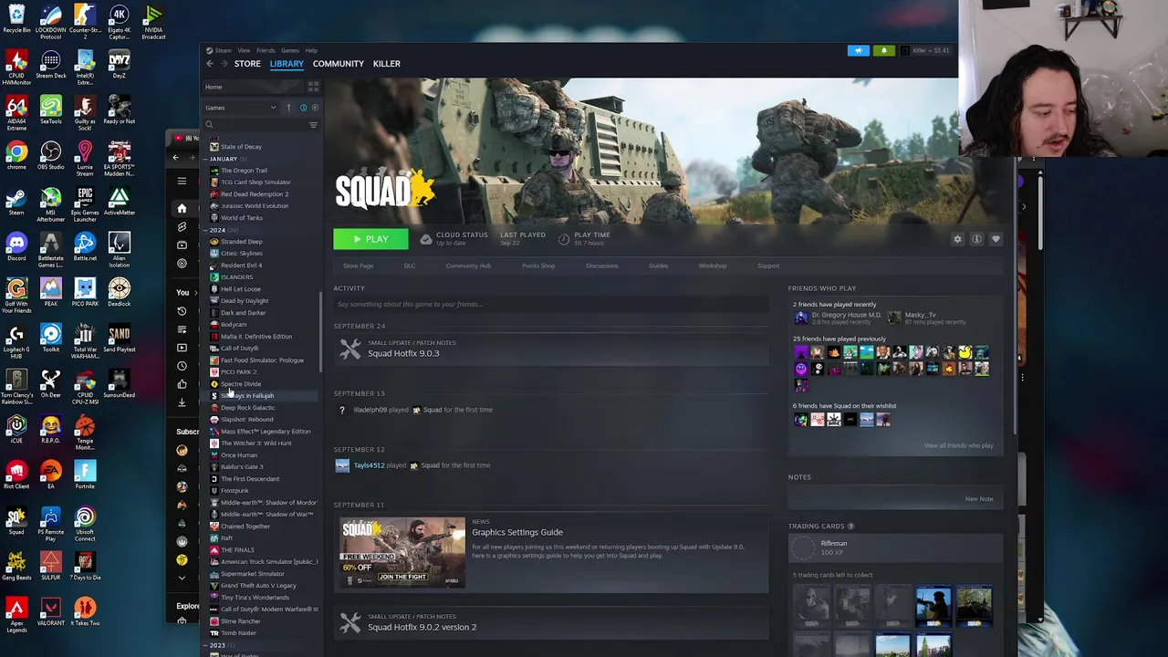Open Recycle Bin desktop icon
The width and height of the screenshot is (1168, 657).
(x=16, y=18)
